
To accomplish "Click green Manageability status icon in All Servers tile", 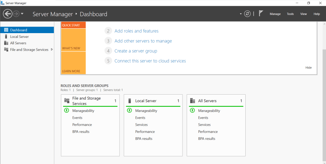I will (192, 111).
